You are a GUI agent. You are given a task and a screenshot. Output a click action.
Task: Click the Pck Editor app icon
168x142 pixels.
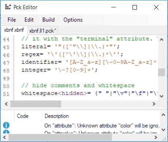[x=8, y=7]
